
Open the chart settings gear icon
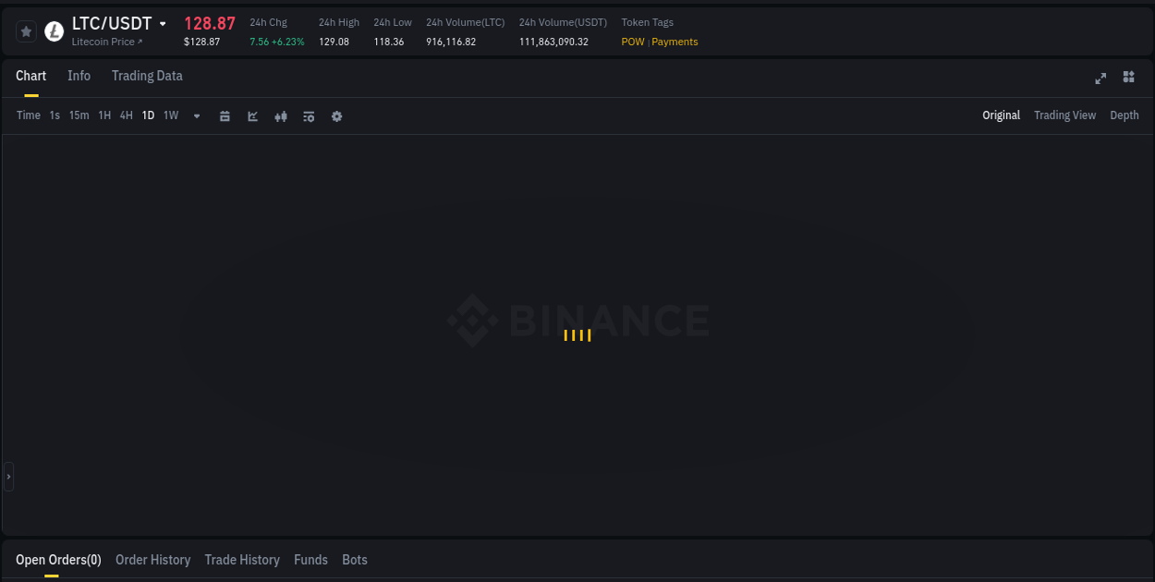[x=336, y=115]
